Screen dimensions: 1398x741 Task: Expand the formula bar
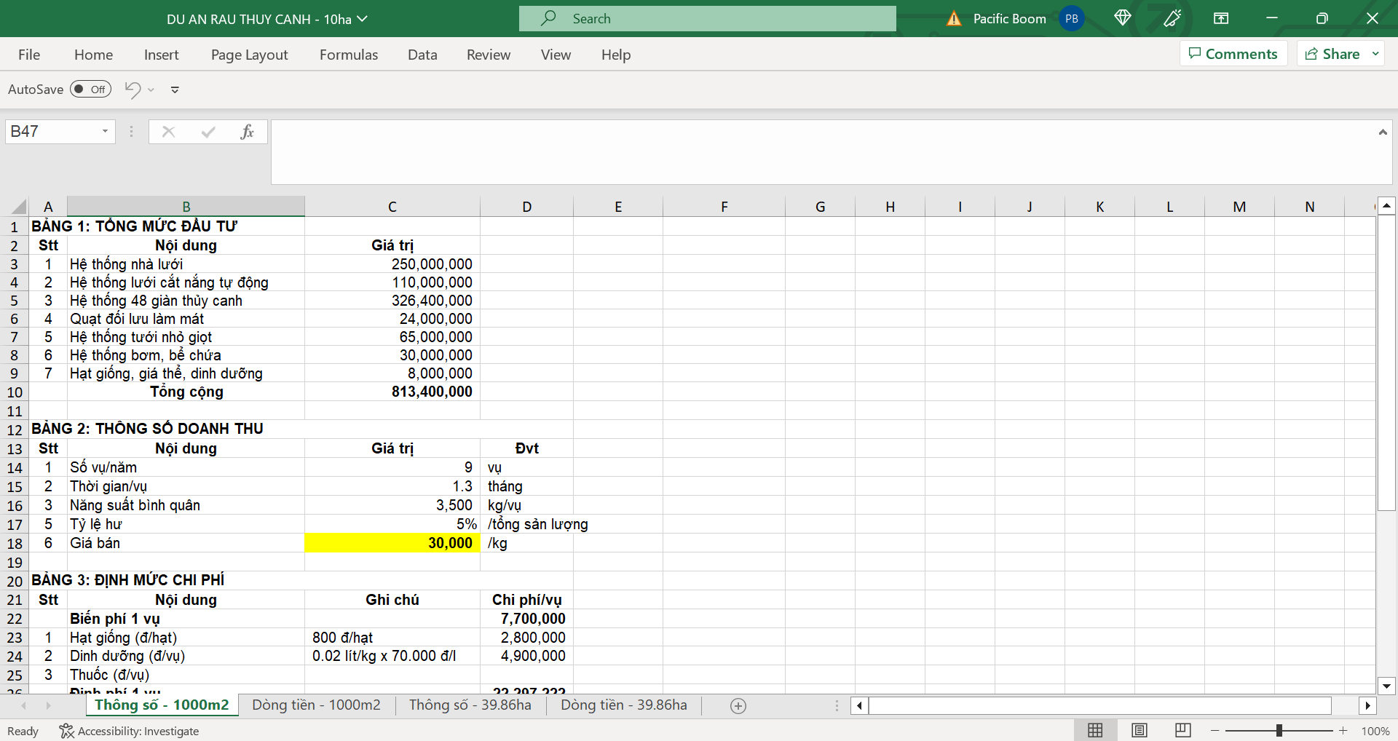click(1382, 132)
